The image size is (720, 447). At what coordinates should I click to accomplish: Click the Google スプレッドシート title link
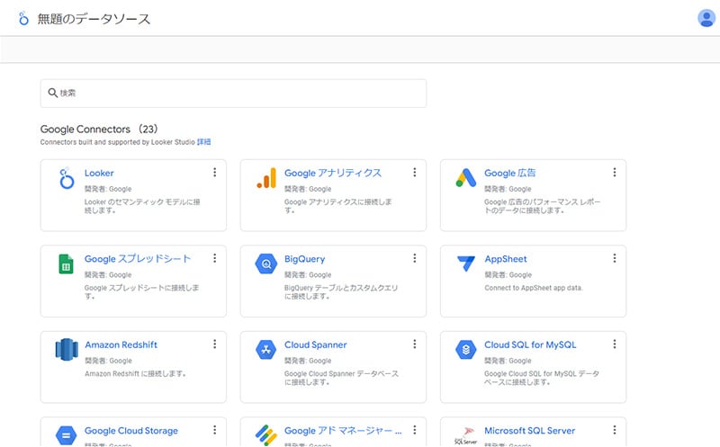click(138, 259)
